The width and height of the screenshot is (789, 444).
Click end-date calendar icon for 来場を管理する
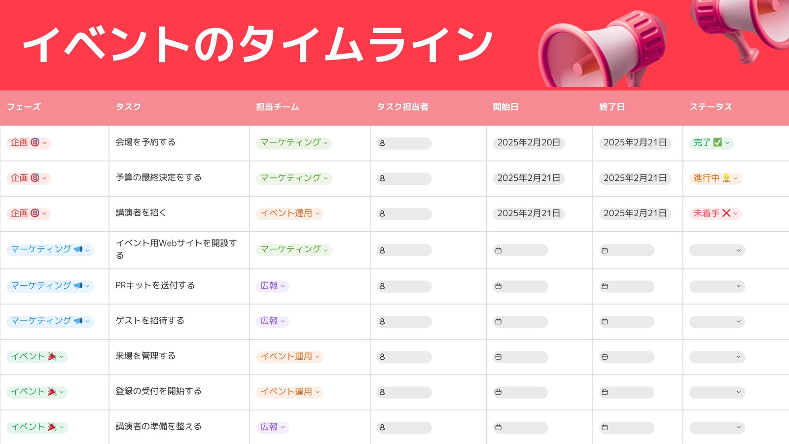pyautogui.click(x=605, y=357)
